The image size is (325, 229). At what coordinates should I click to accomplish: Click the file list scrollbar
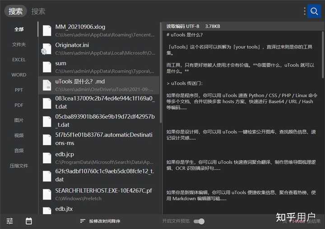click(161, 73)
